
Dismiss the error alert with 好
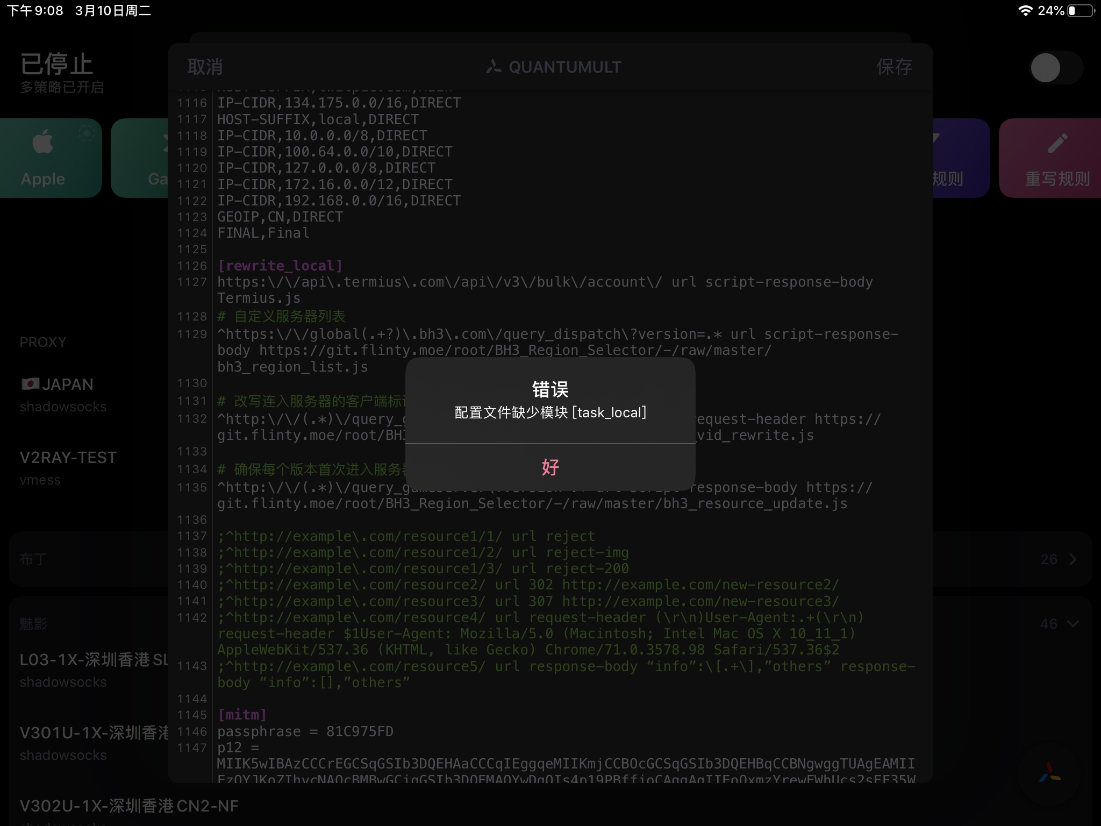click(x=550, y=467)
